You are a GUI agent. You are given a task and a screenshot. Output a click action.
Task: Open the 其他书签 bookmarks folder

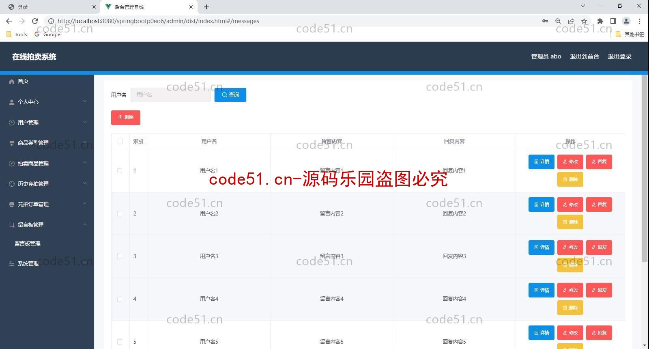click(x=630, y=34)
